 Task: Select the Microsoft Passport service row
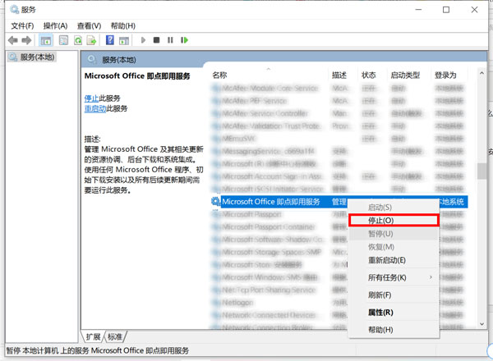[339, 214]
